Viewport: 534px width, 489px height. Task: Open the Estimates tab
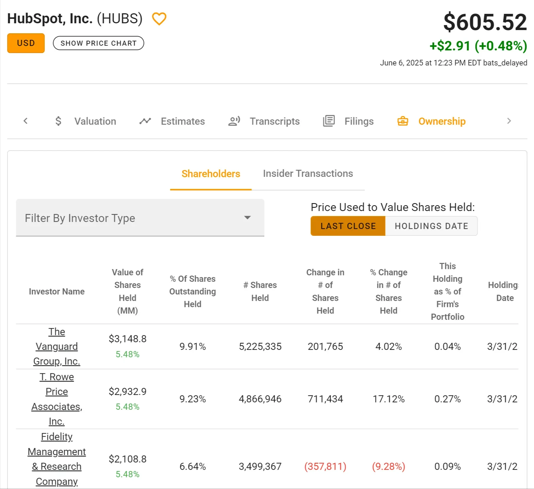click(183, 121)
